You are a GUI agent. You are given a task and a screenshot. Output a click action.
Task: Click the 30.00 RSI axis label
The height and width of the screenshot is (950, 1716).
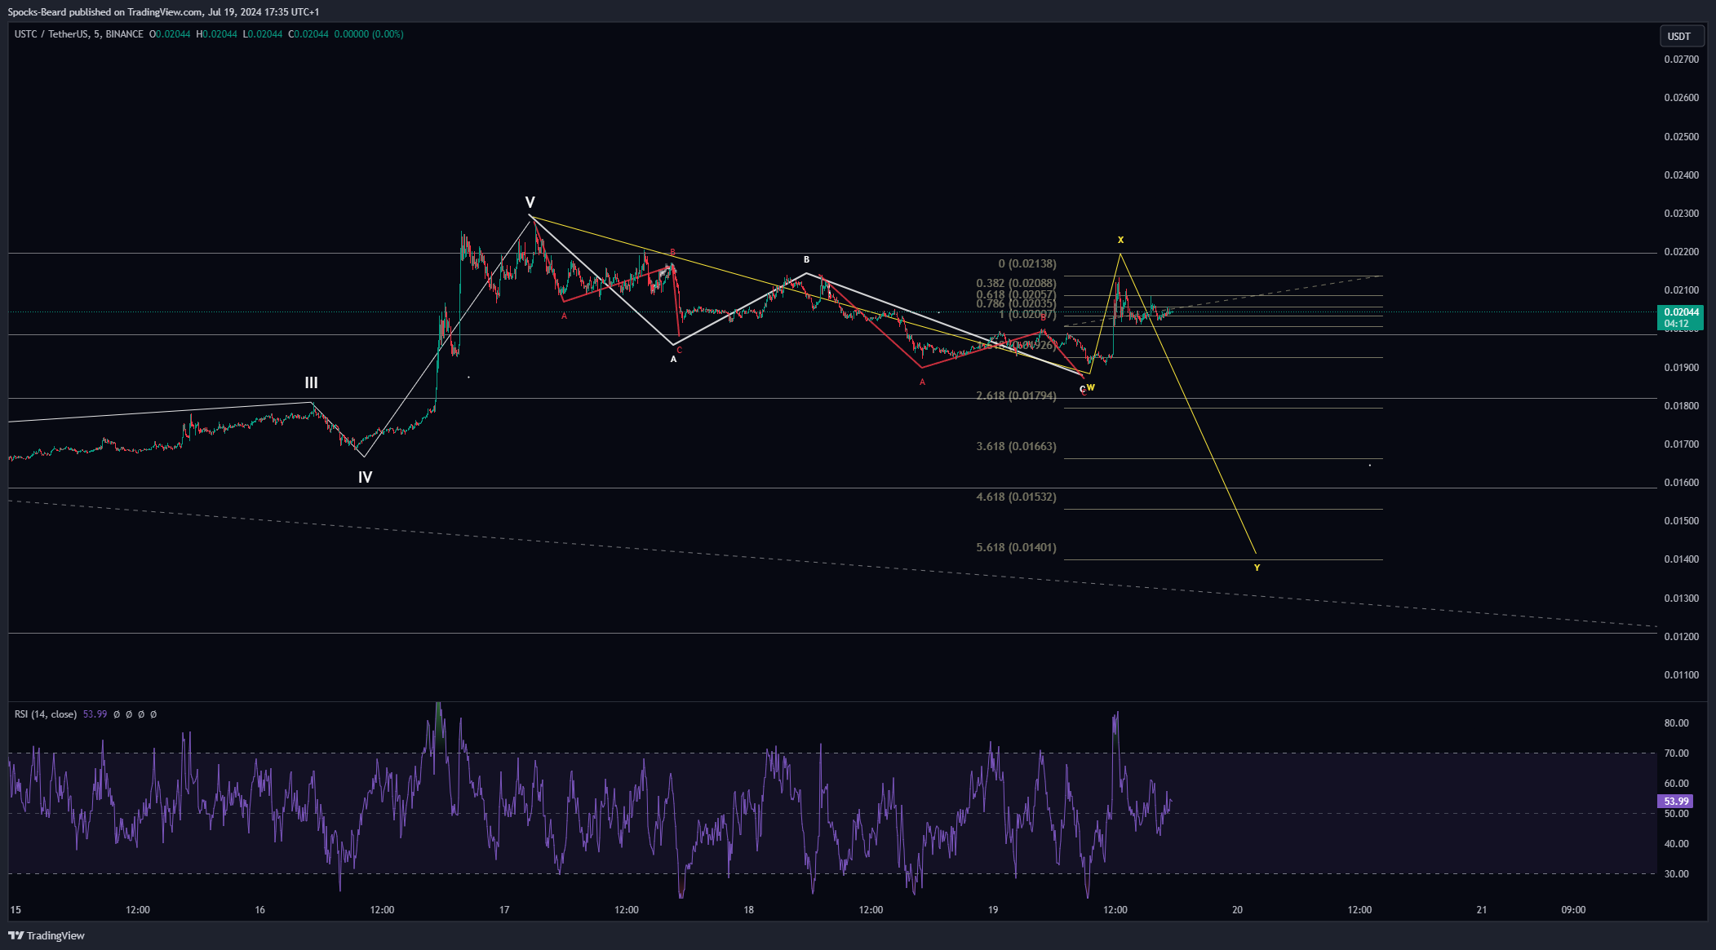pyautogui.click(x=1676, y=874)
